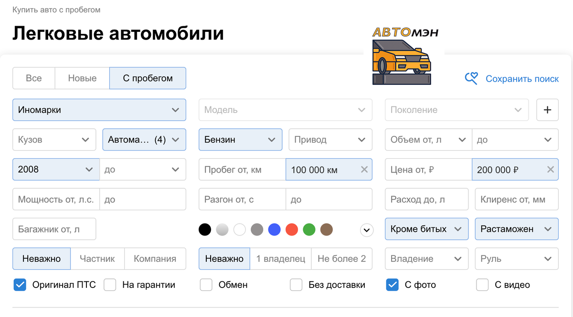
Task: Clear the 200 000 ₽ price using the × icon
Action: tap(550, 169)
